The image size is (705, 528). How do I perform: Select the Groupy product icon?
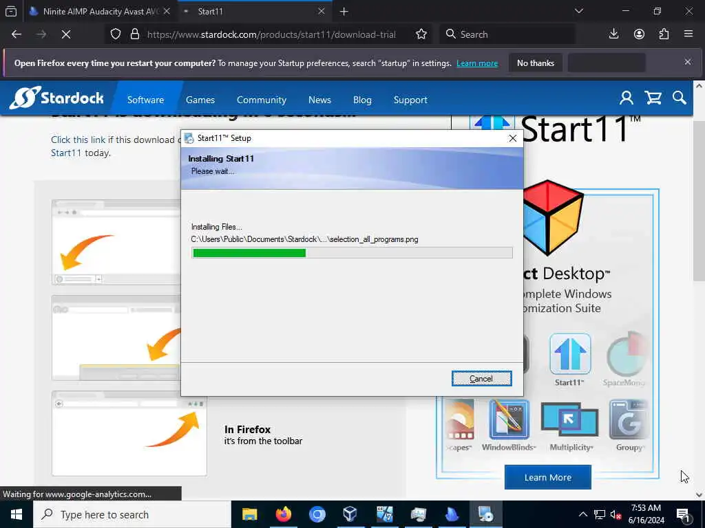(629, 425)
